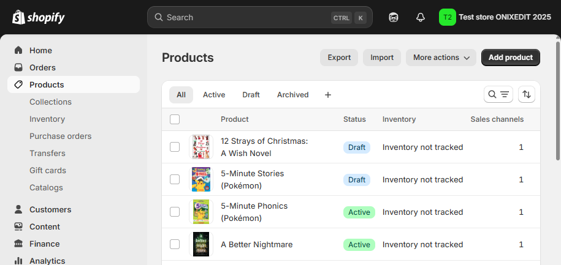Screen dimensions: 561x265
Task: Click the Inventory column header
Action: 399,119
